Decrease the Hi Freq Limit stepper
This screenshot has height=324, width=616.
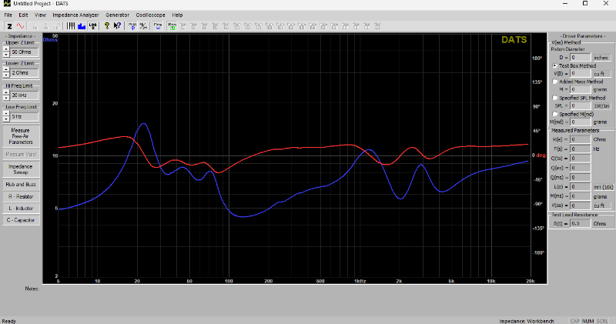pos(6,98)
